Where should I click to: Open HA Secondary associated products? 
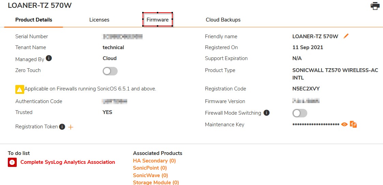(x=154, y=161)
